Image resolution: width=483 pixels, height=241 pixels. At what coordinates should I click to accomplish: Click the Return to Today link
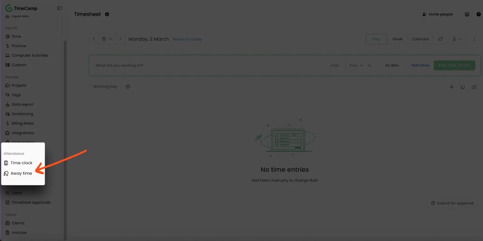(187, 39)
